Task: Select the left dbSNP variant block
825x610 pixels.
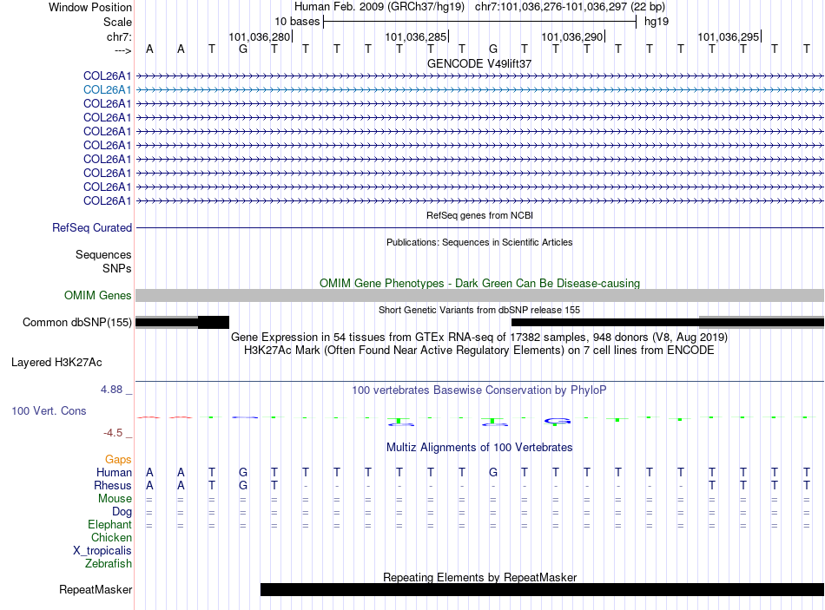Action: point(182,322)
